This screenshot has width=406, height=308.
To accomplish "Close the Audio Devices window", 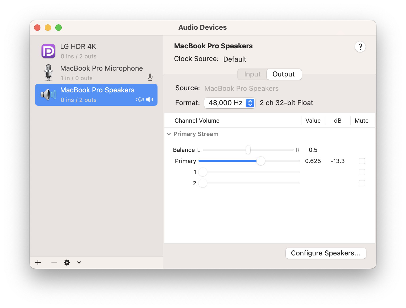I will coord(37,28).
